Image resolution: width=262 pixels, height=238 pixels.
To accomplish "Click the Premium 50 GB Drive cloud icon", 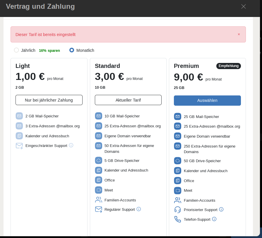I will click(177, 161).
